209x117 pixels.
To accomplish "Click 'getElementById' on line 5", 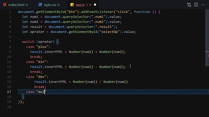I will pyautogui.click(x=83, y=32).
